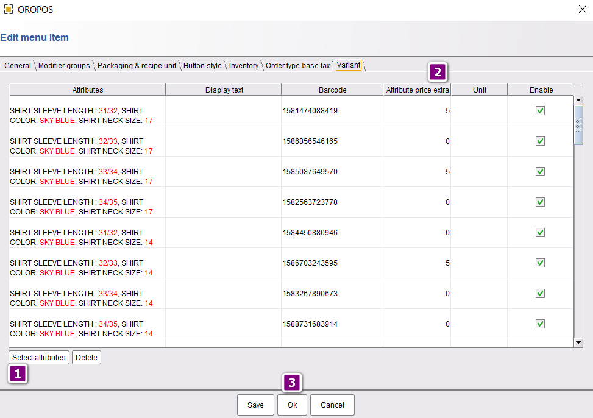This screenshot has height=418, width=593.
Task: Select the Inventory tab
Action: pyautogui.click(x=244, y=65)
